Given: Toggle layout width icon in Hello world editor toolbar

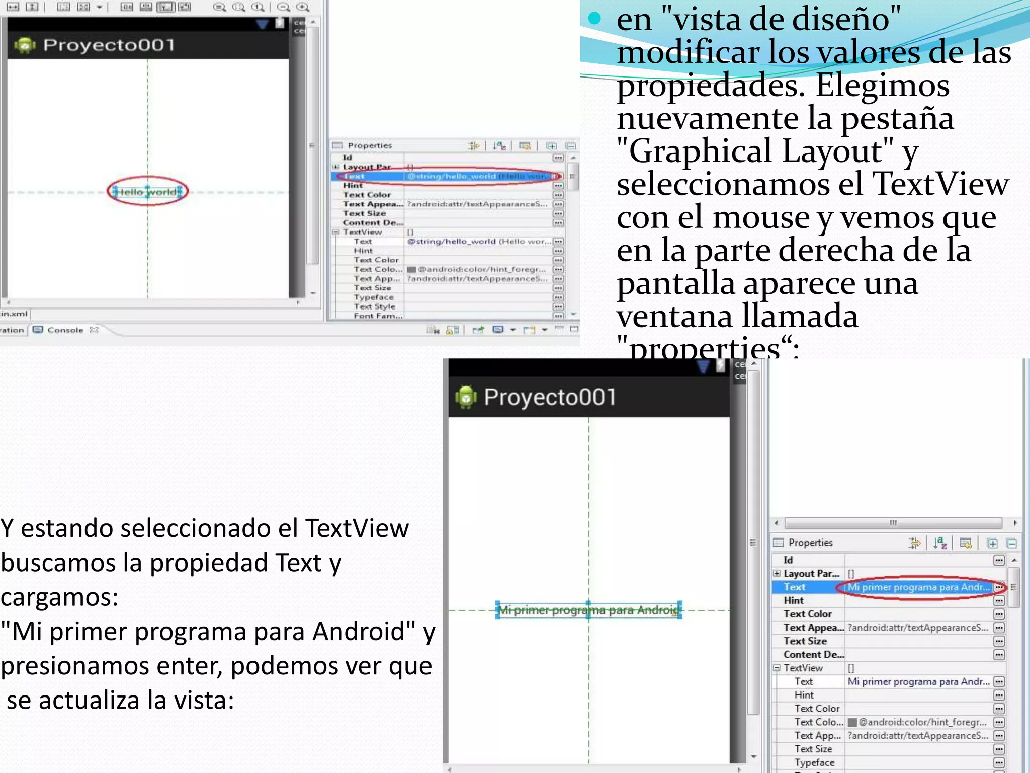Looking at the screenshot, I should click(13, 7).
